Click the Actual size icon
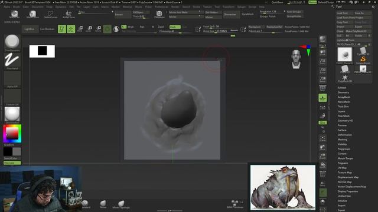 click(322, 71)
